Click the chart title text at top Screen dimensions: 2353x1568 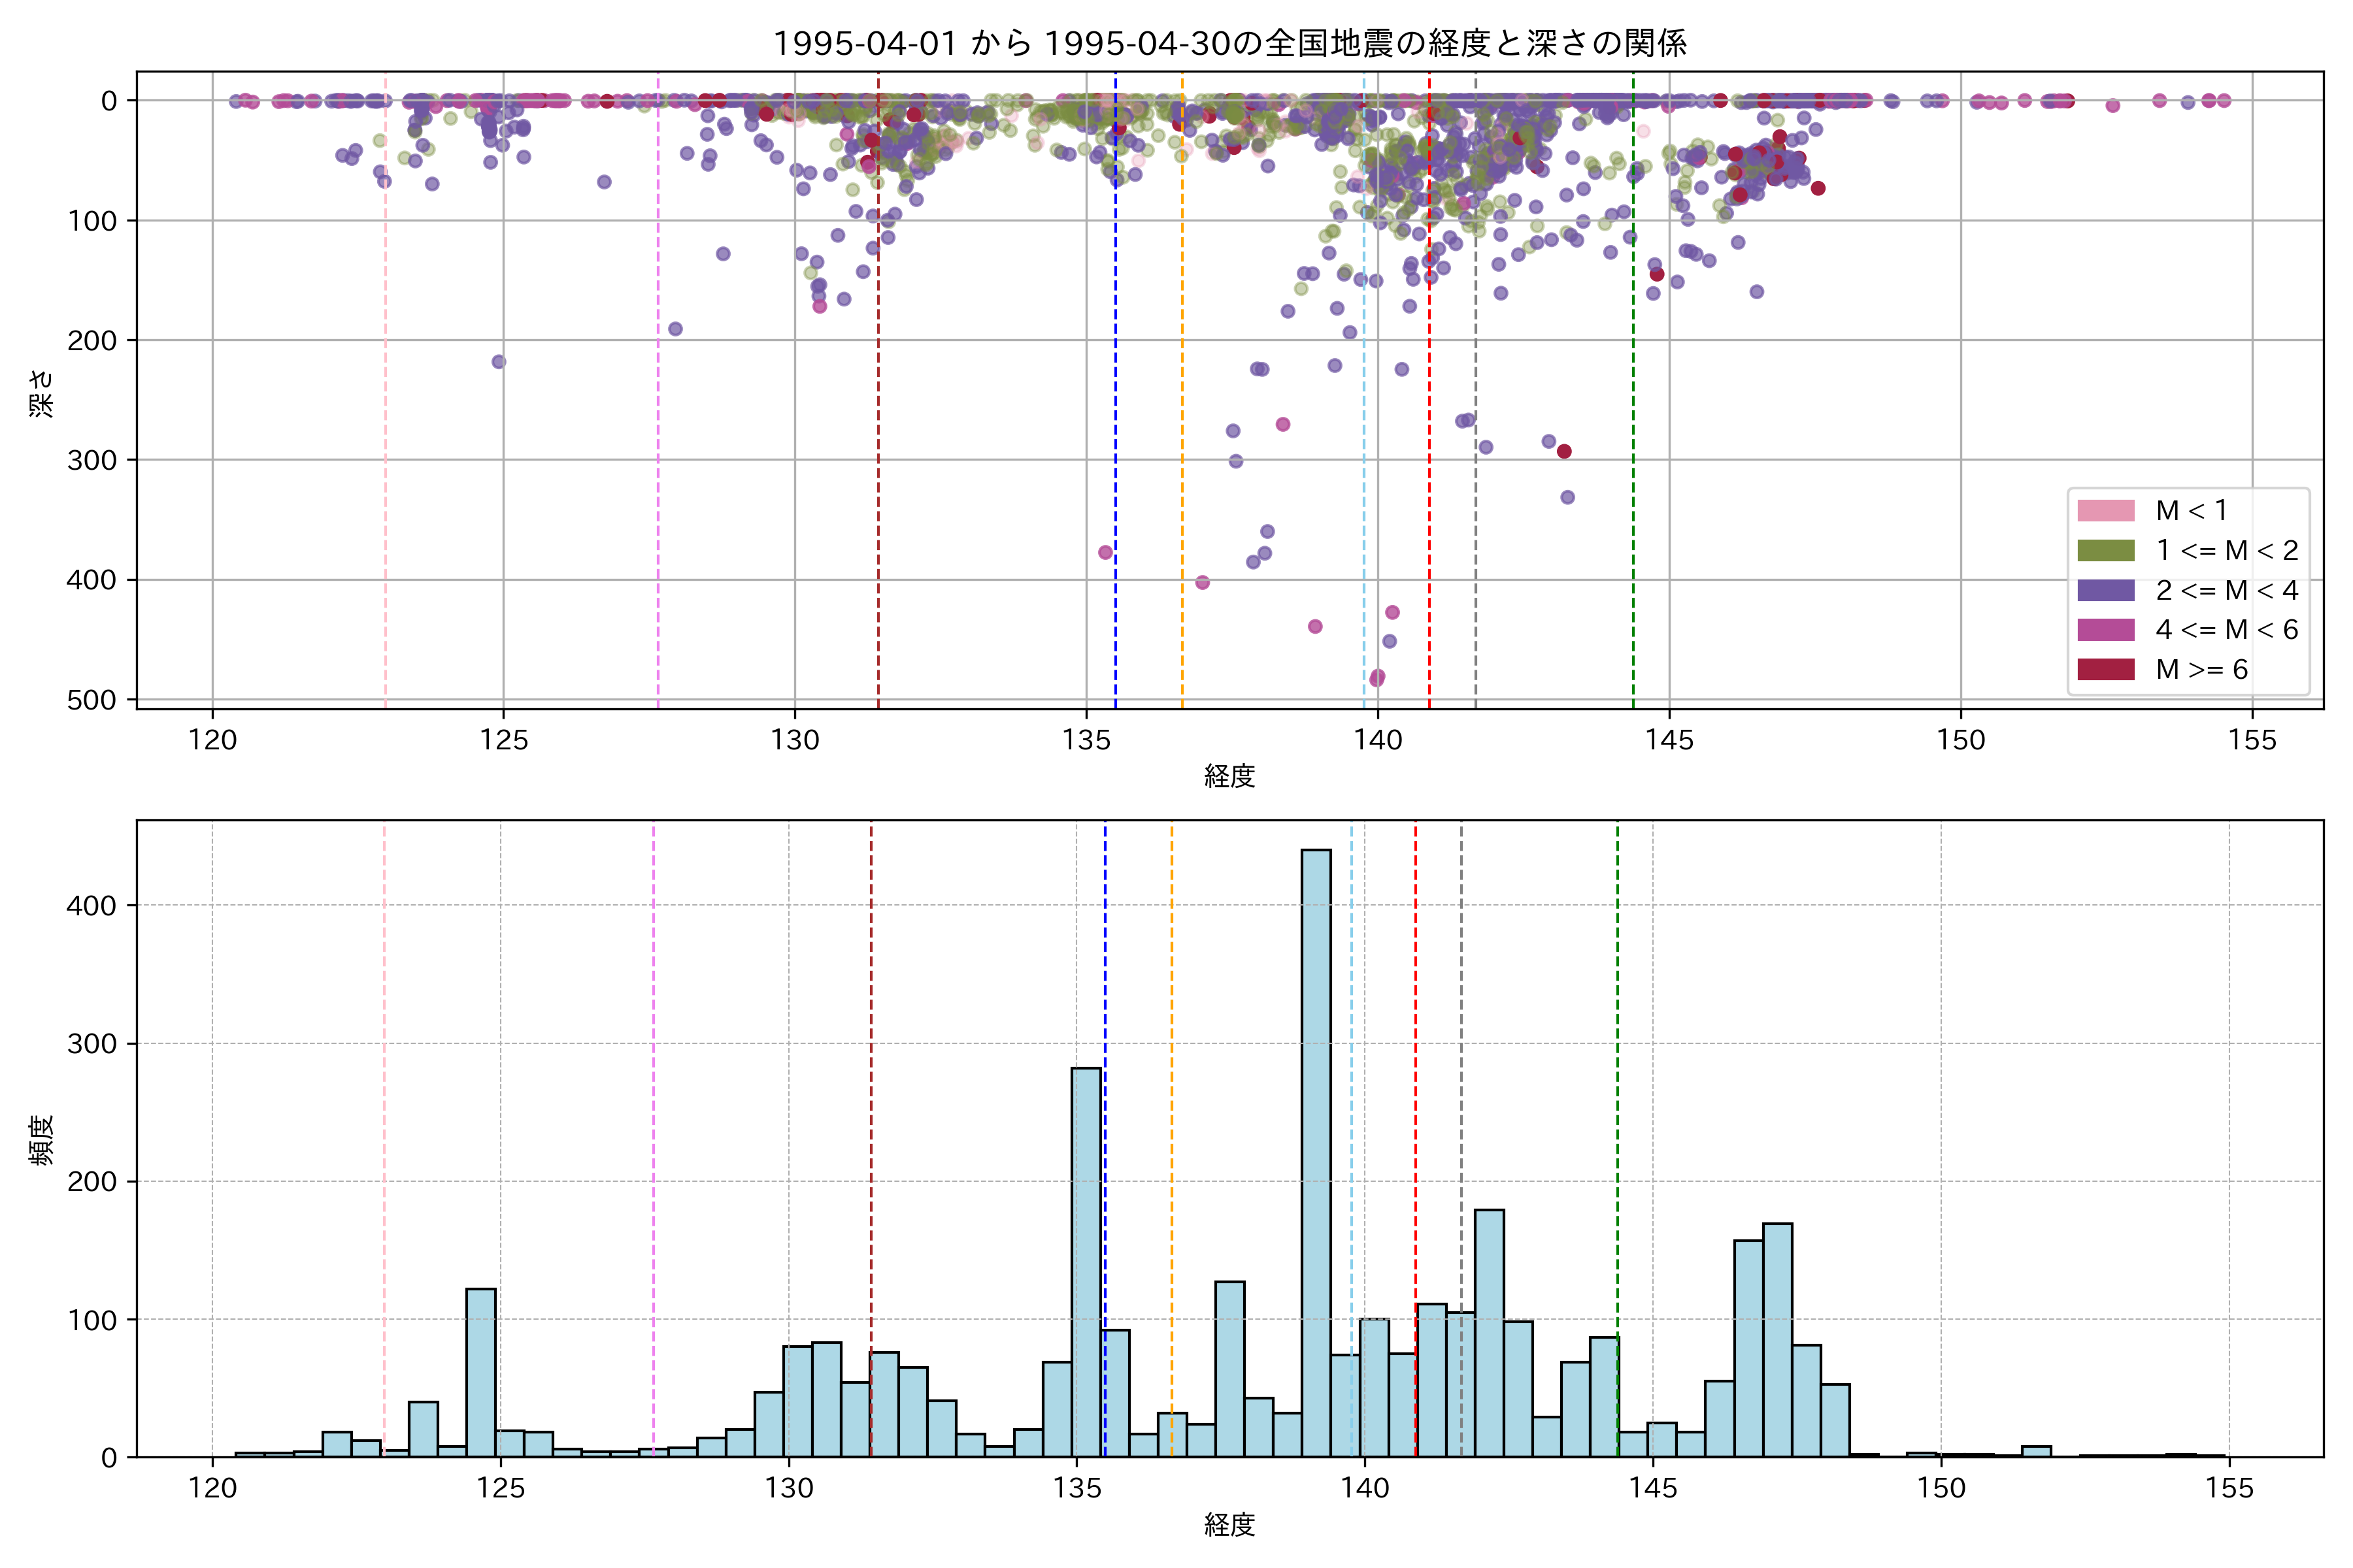1229,43
